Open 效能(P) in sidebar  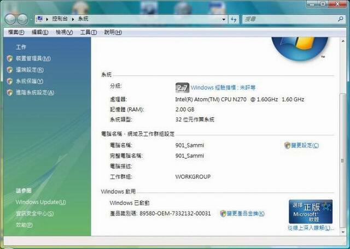pos(24,225)
